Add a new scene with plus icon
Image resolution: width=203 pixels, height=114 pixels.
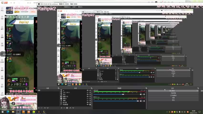coord(39,108)
